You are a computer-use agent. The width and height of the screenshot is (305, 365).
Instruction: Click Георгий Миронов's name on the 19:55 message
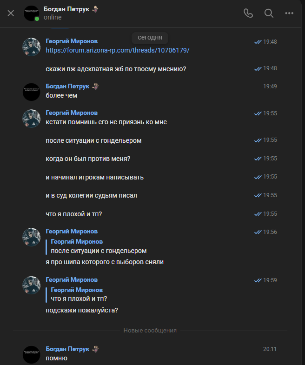[x=72, y=113]
